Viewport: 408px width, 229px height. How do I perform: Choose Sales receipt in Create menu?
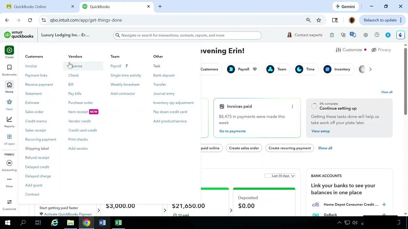36,130
